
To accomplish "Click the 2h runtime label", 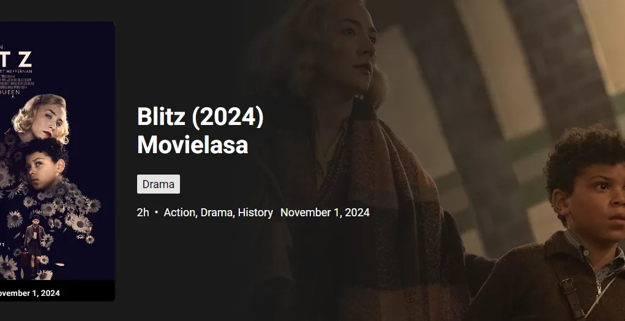I will (143, 213).
